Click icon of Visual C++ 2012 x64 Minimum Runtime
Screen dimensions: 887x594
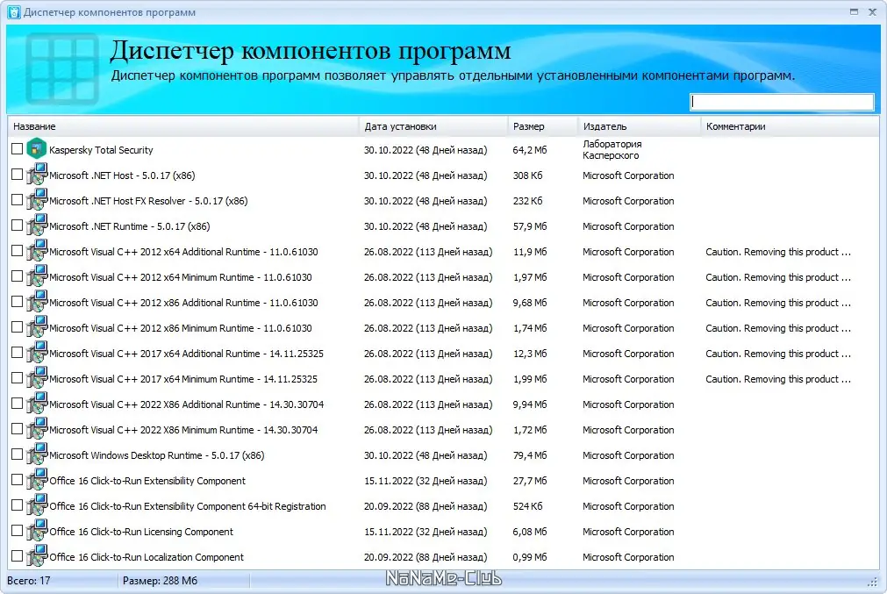(x=37, y=276)
